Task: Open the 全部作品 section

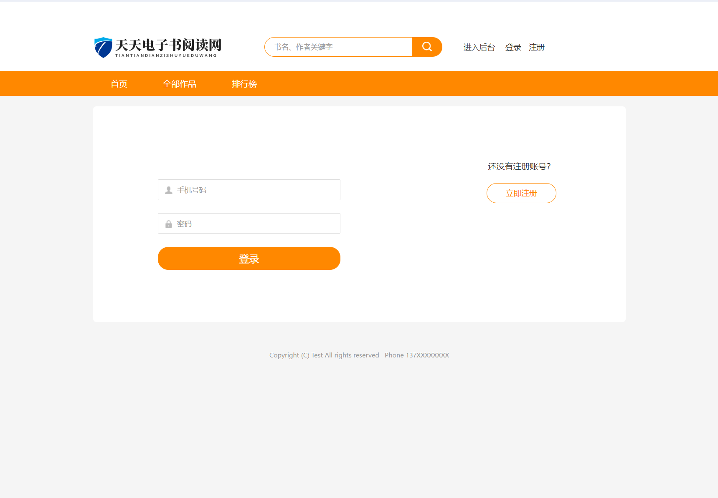Action: (x=180, y=83)
